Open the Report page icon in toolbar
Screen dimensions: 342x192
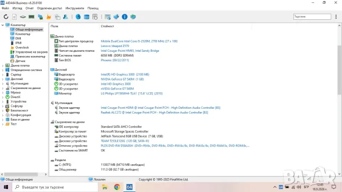[x=14, y=17]
